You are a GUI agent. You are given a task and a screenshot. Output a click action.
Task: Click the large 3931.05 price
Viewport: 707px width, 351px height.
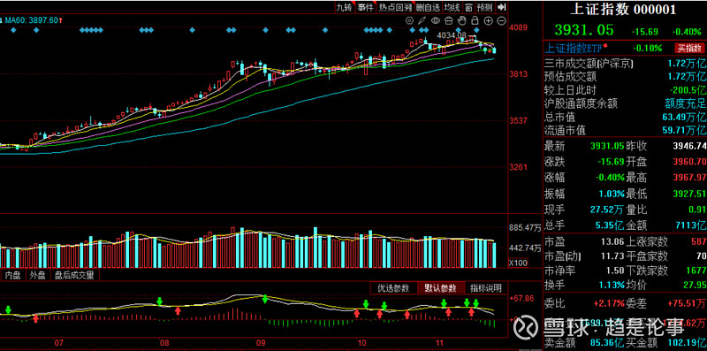584,30
